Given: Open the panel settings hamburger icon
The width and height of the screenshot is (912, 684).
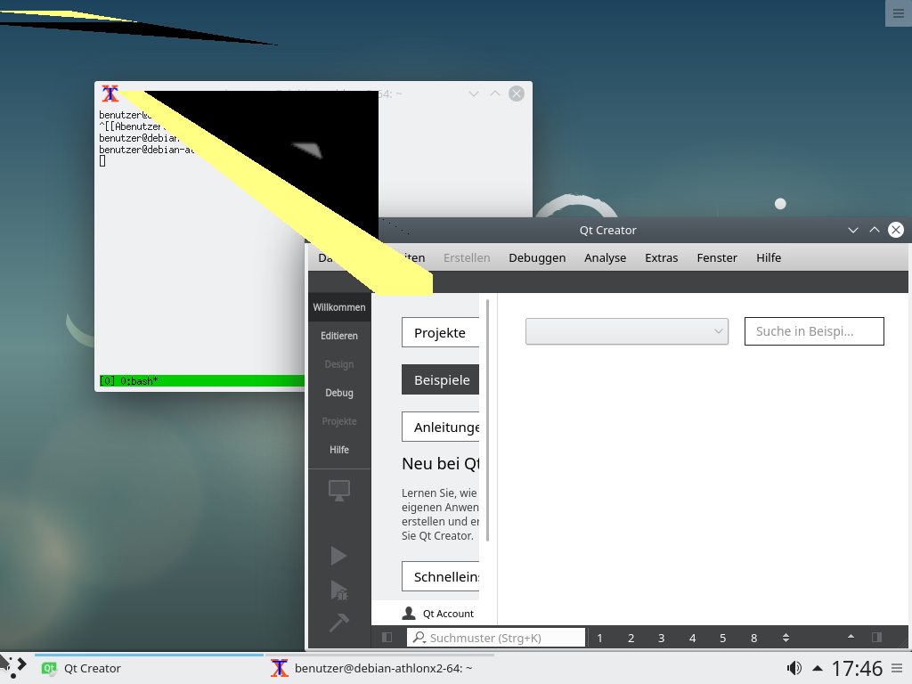Looking at the screenshot, I should [x=898, y=668].
